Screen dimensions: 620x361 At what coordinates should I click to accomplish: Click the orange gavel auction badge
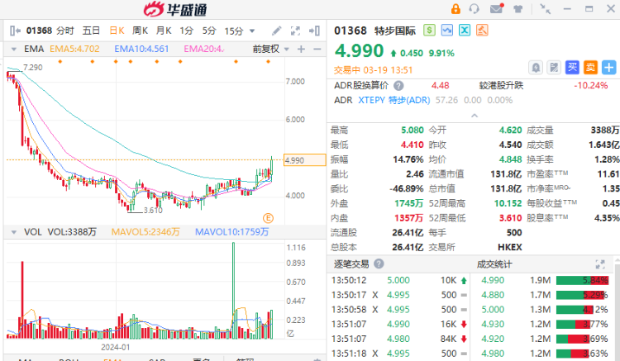click(x=482, y=30)
